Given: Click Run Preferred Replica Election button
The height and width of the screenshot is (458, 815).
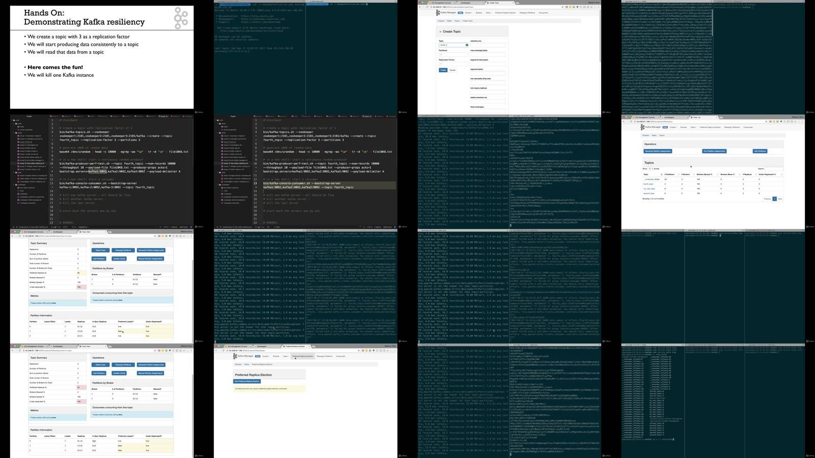Looking at the screenshot, I should click(247, 381).
